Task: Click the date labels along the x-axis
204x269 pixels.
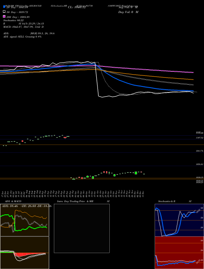Action: click(73, 194)
